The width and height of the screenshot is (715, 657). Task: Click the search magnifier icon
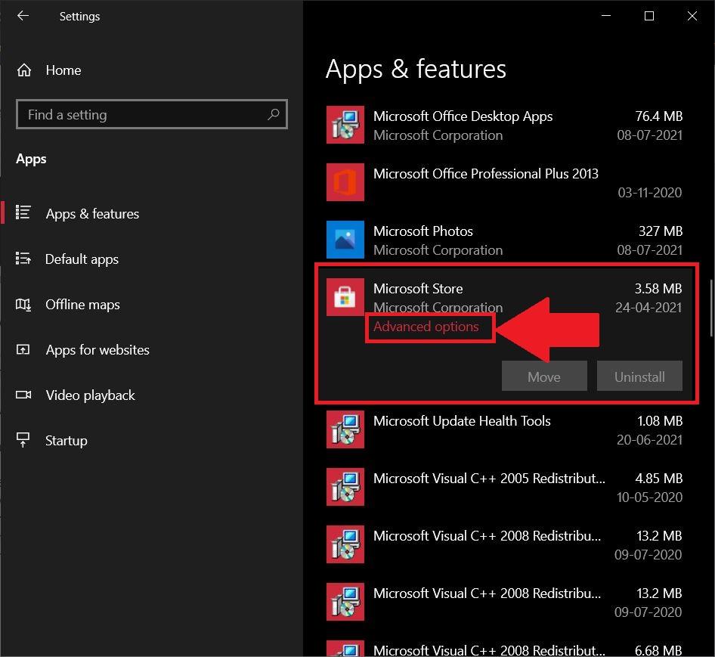pos(273,115)
